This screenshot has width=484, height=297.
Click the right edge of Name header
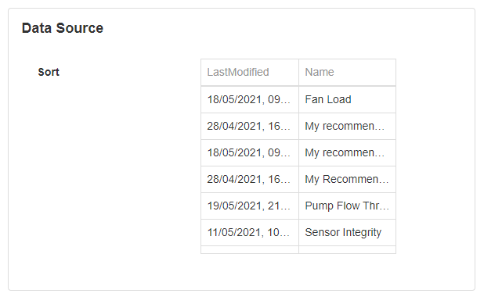coord(396,72)
